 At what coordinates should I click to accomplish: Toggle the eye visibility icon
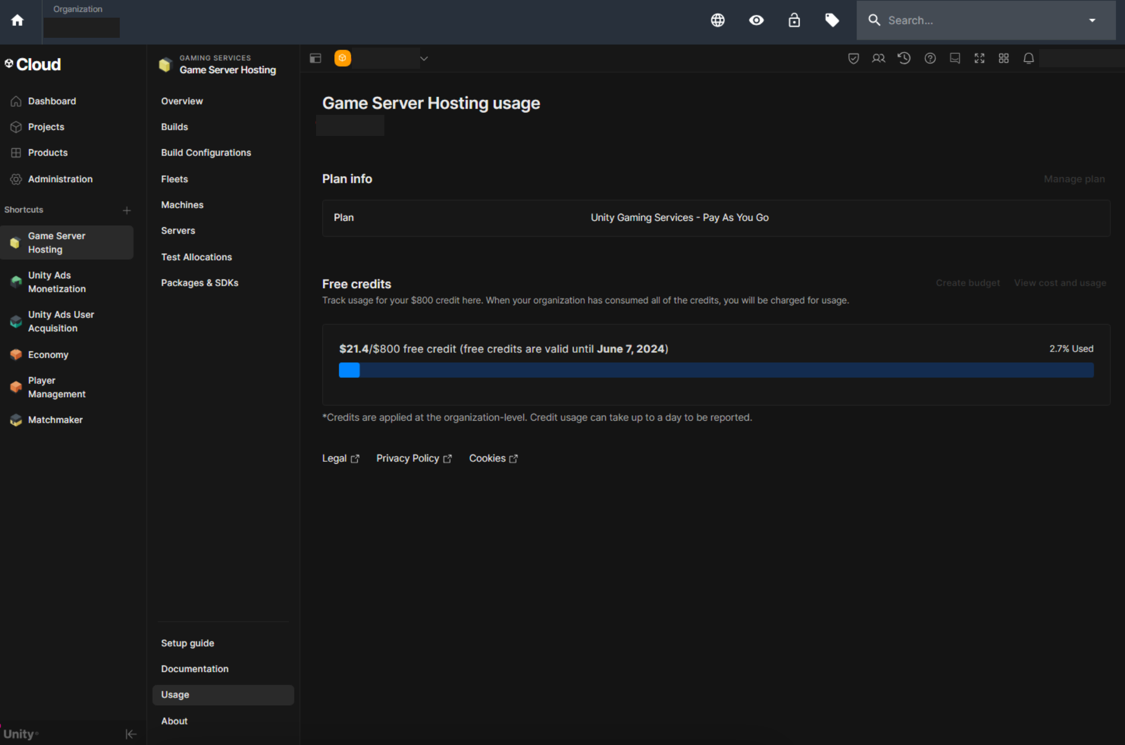756,20
